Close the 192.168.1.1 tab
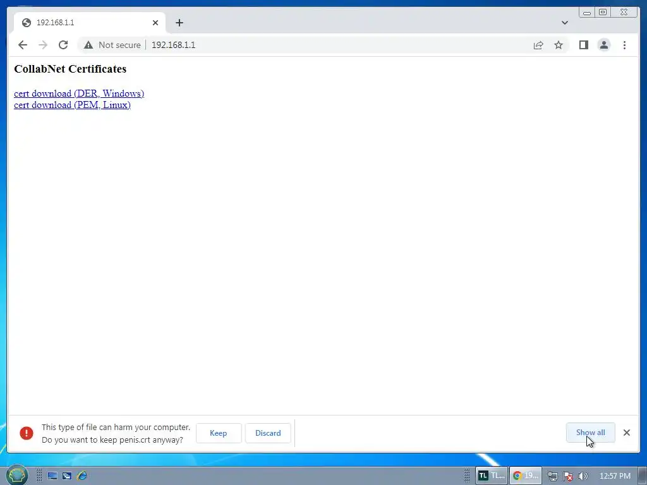This screenshot has width=647, height=485. coord(155,23)
